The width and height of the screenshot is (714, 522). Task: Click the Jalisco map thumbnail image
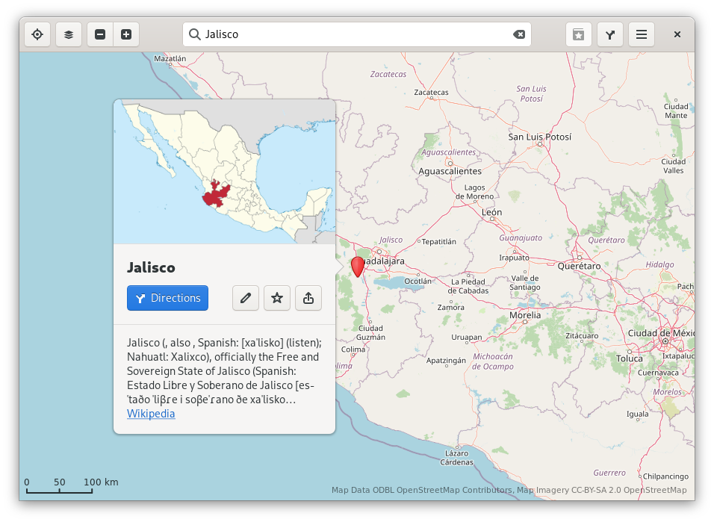[224, 172]
